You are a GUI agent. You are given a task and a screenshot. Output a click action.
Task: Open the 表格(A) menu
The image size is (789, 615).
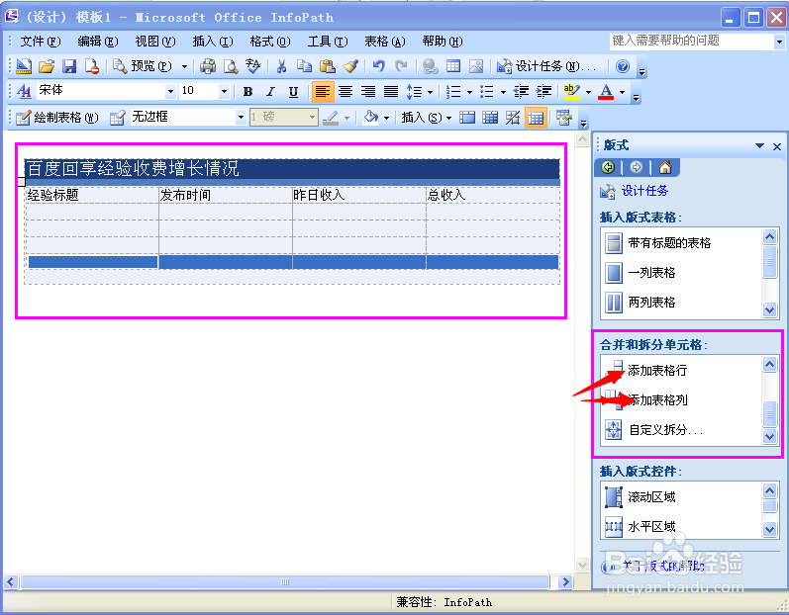tap(385, 42)
